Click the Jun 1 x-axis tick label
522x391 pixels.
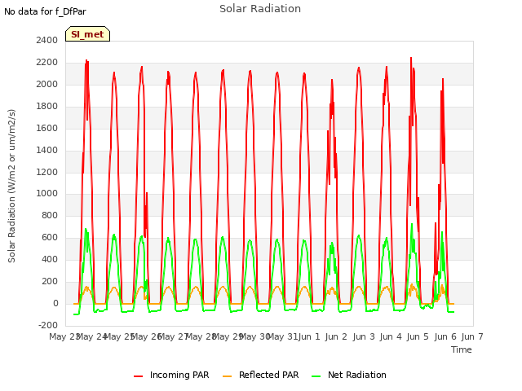point(309,336)
